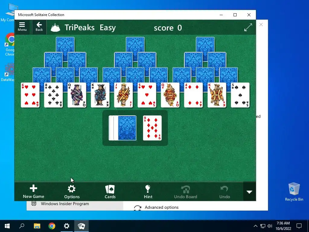The image size is (309, 232).
Task: Select the jack of diamonds card
Action: coord(123,95)
